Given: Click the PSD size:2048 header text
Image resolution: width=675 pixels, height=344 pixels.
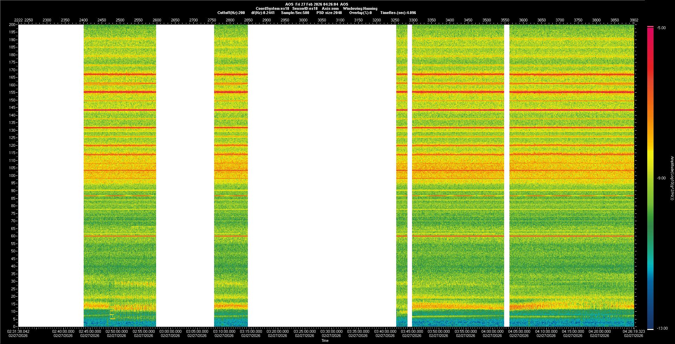Looking at the screenshot, I should 329,13.
